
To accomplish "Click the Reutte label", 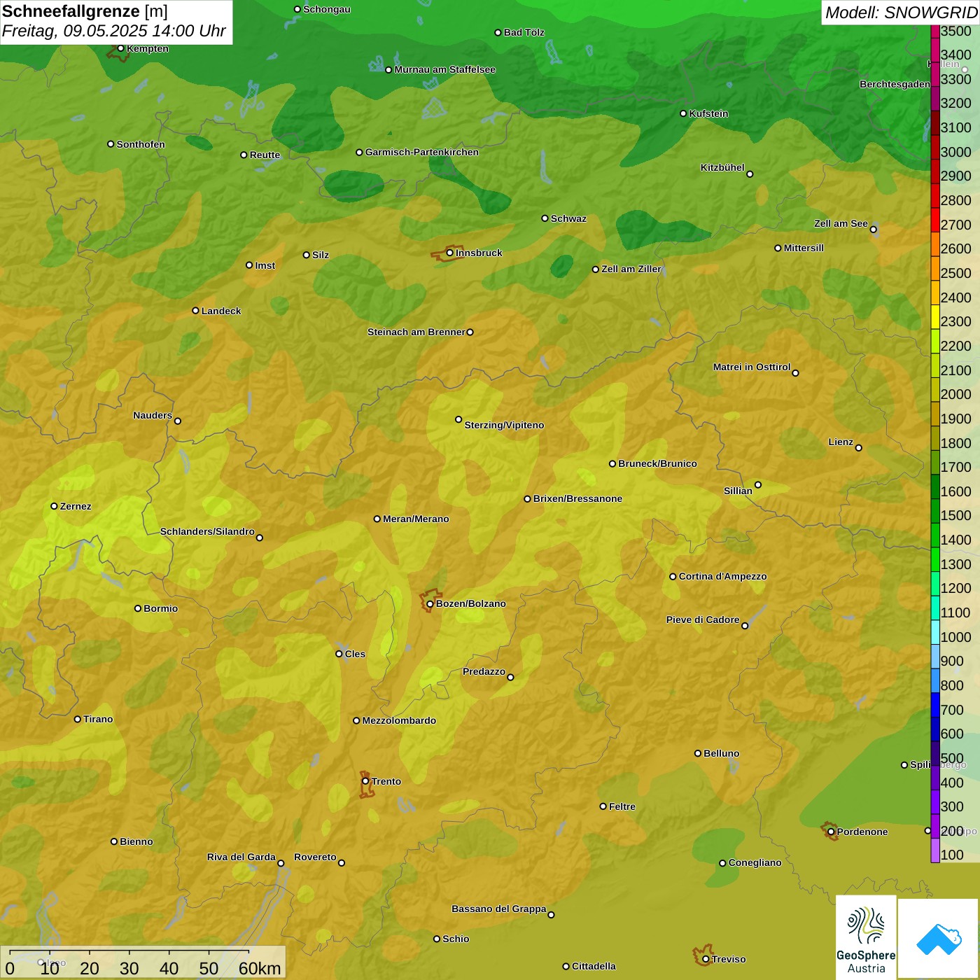I will [265, 155].
